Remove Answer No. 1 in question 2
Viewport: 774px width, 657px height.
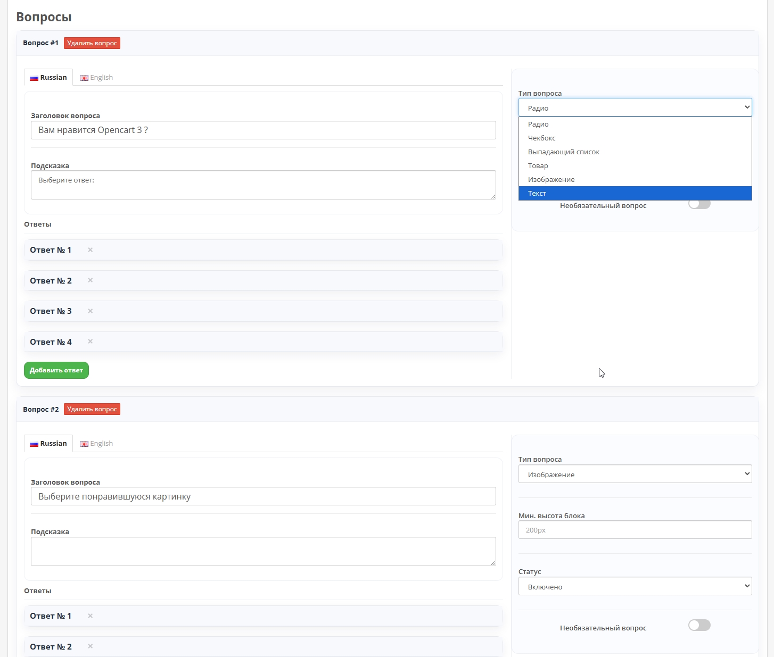pyautogui.click(x=90, y=616)
